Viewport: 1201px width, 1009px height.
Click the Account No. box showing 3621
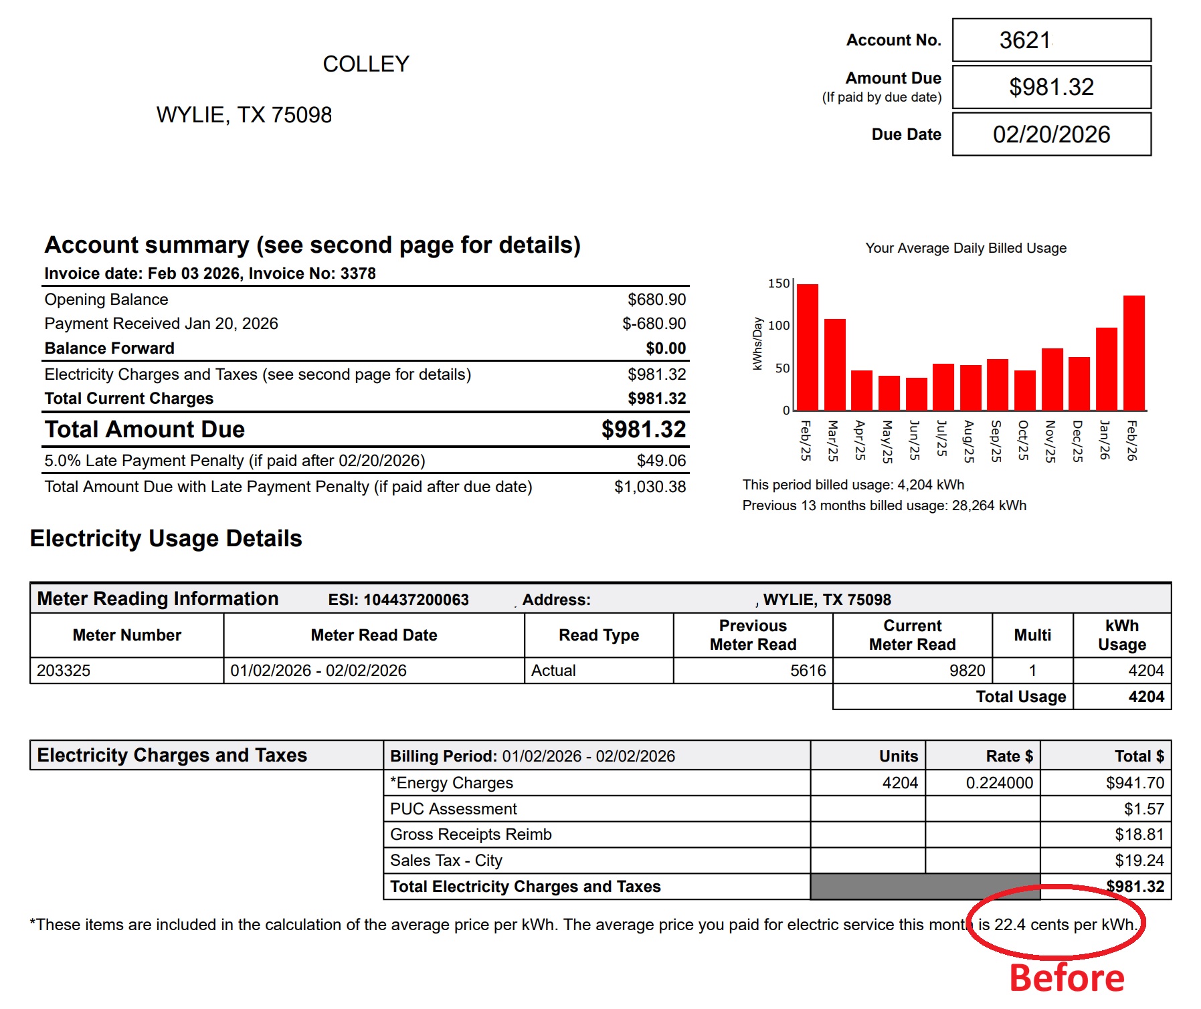click(x=1051, y=40)
